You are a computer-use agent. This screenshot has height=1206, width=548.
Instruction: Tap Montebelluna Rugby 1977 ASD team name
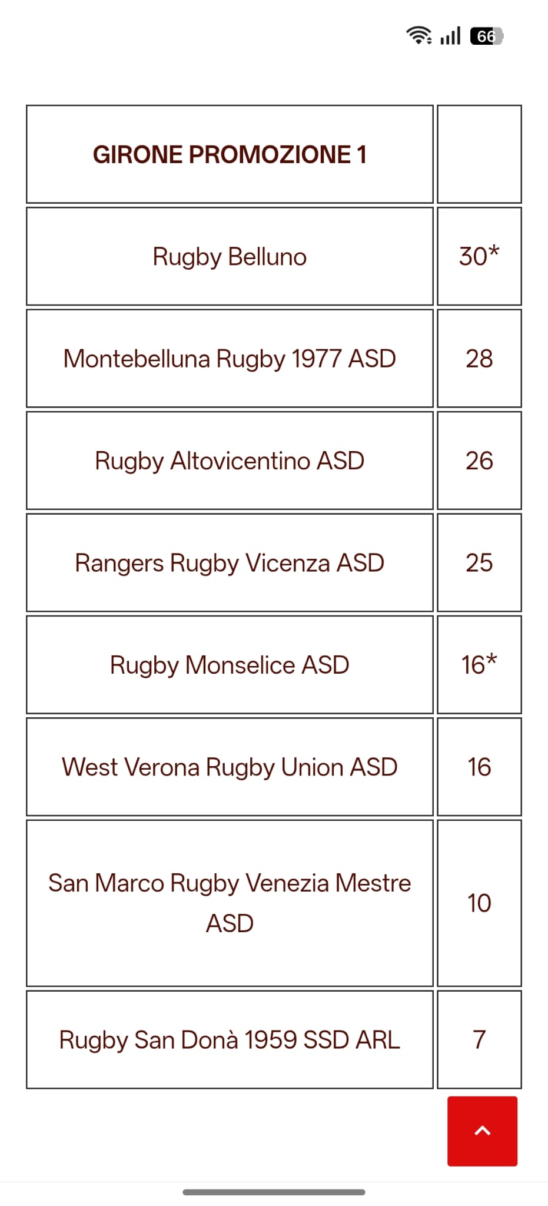pos(230,359)
